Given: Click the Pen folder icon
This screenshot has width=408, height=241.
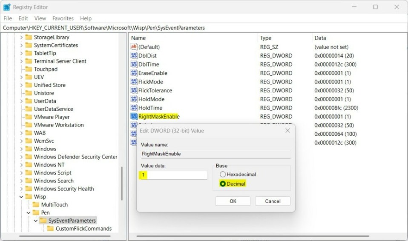Looking at the screenshot, I should [36, 212].
